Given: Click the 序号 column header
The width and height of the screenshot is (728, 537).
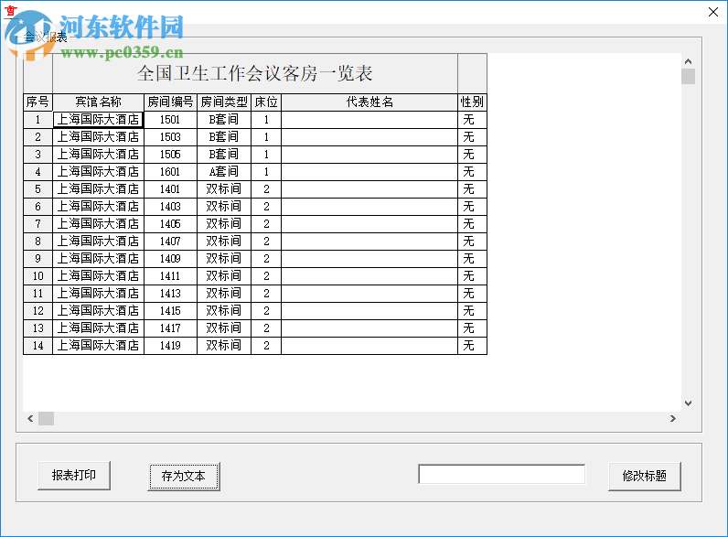Looking at the screenshot, I should [x=38, y=102].
